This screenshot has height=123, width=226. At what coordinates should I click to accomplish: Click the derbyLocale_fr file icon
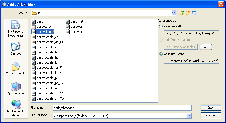(x=34, y=52)
